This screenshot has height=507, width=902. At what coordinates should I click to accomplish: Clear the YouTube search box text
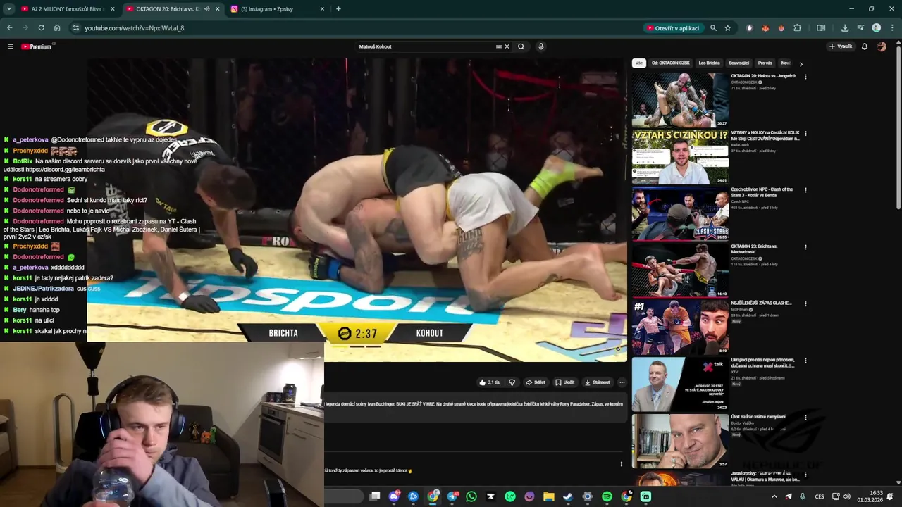click(507, 46)
